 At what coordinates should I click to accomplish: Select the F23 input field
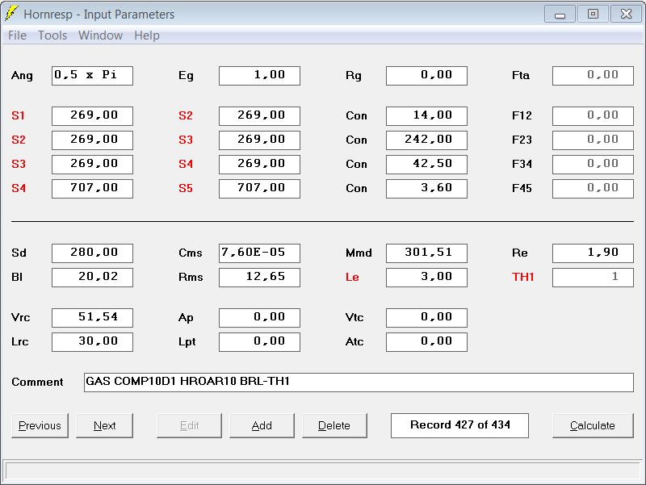pos(593,140)
